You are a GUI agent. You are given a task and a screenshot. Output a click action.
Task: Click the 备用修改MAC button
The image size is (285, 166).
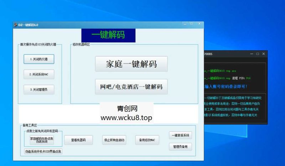[x=147, y=140]
